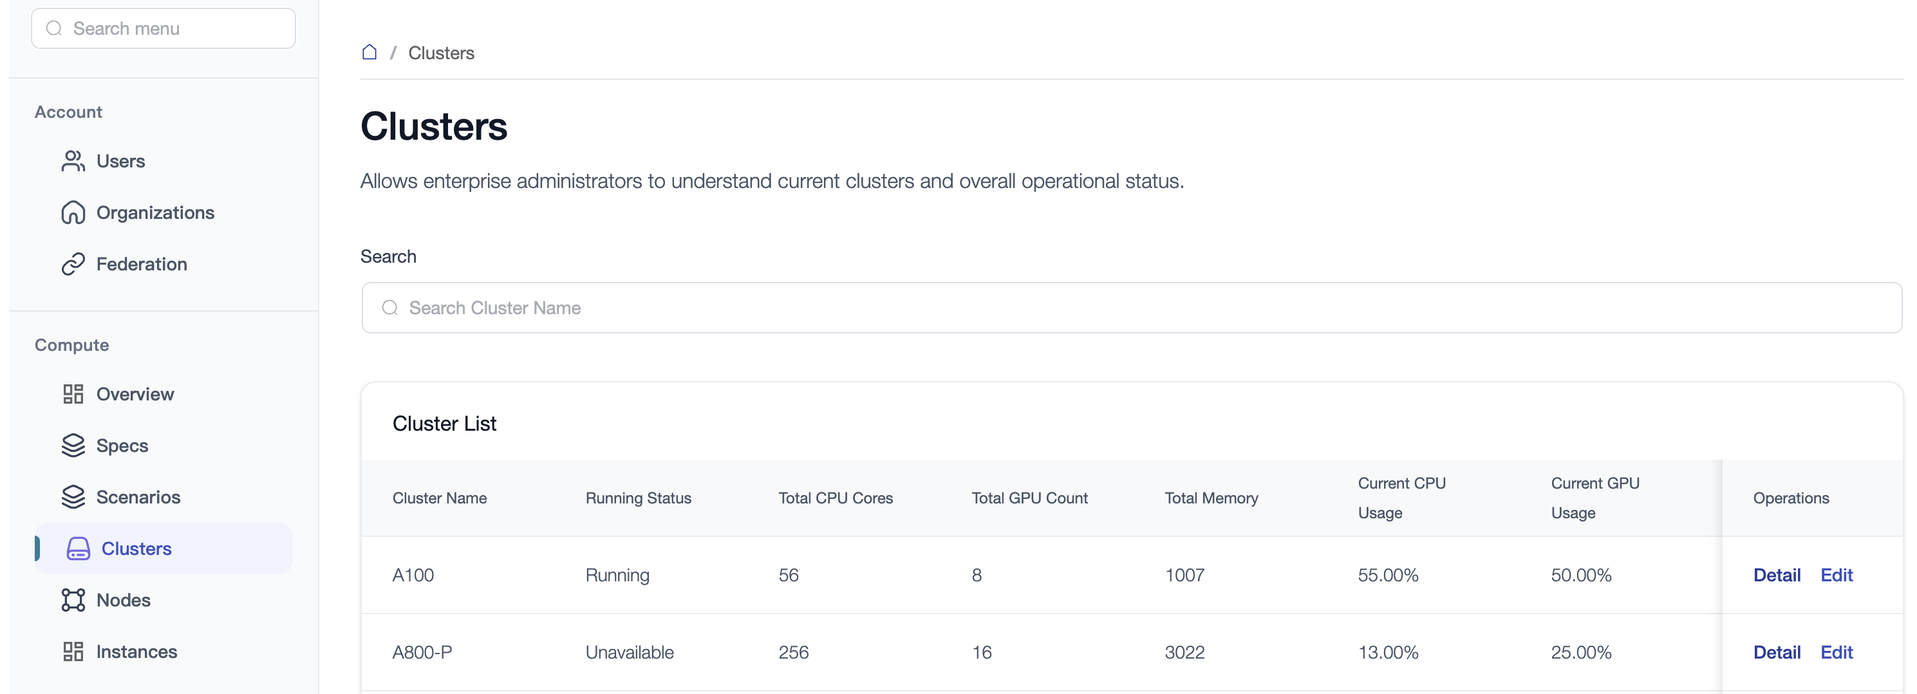Image resolution: width=1917 pixels, height=694 pixels.
Task: Click the Instances grid icon
Action: click(73, 652)
